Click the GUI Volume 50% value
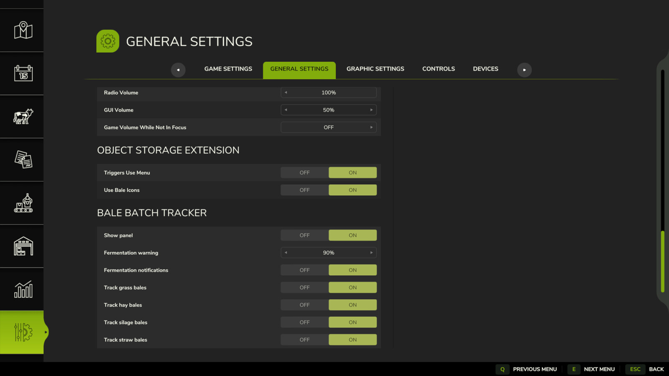 point(329,110)
